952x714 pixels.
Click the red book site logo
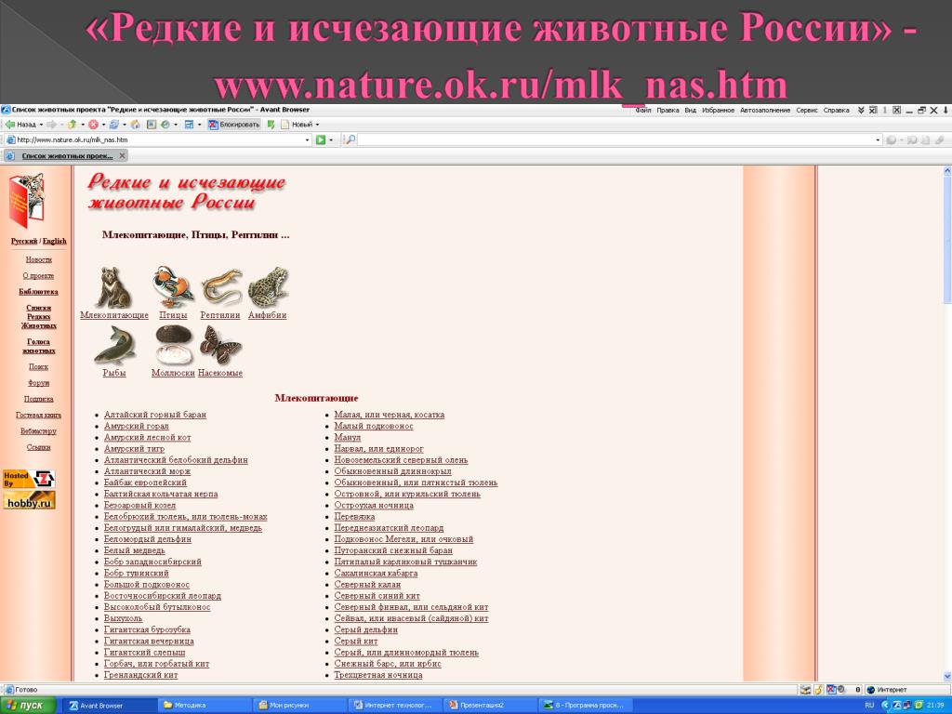[27, 201]
